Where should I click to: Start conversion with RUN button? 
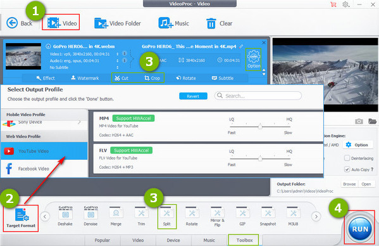pos(360,229)
